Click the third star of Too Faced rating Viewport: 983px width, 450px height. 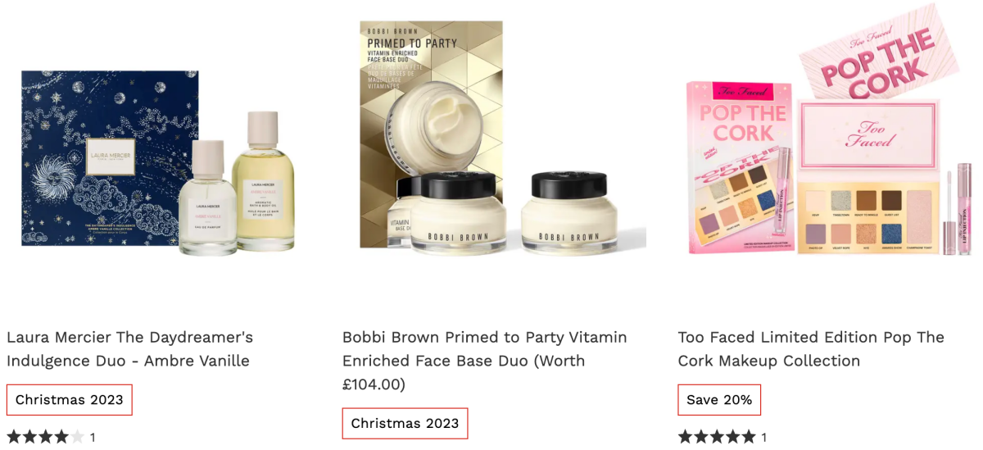pos(718,438)
